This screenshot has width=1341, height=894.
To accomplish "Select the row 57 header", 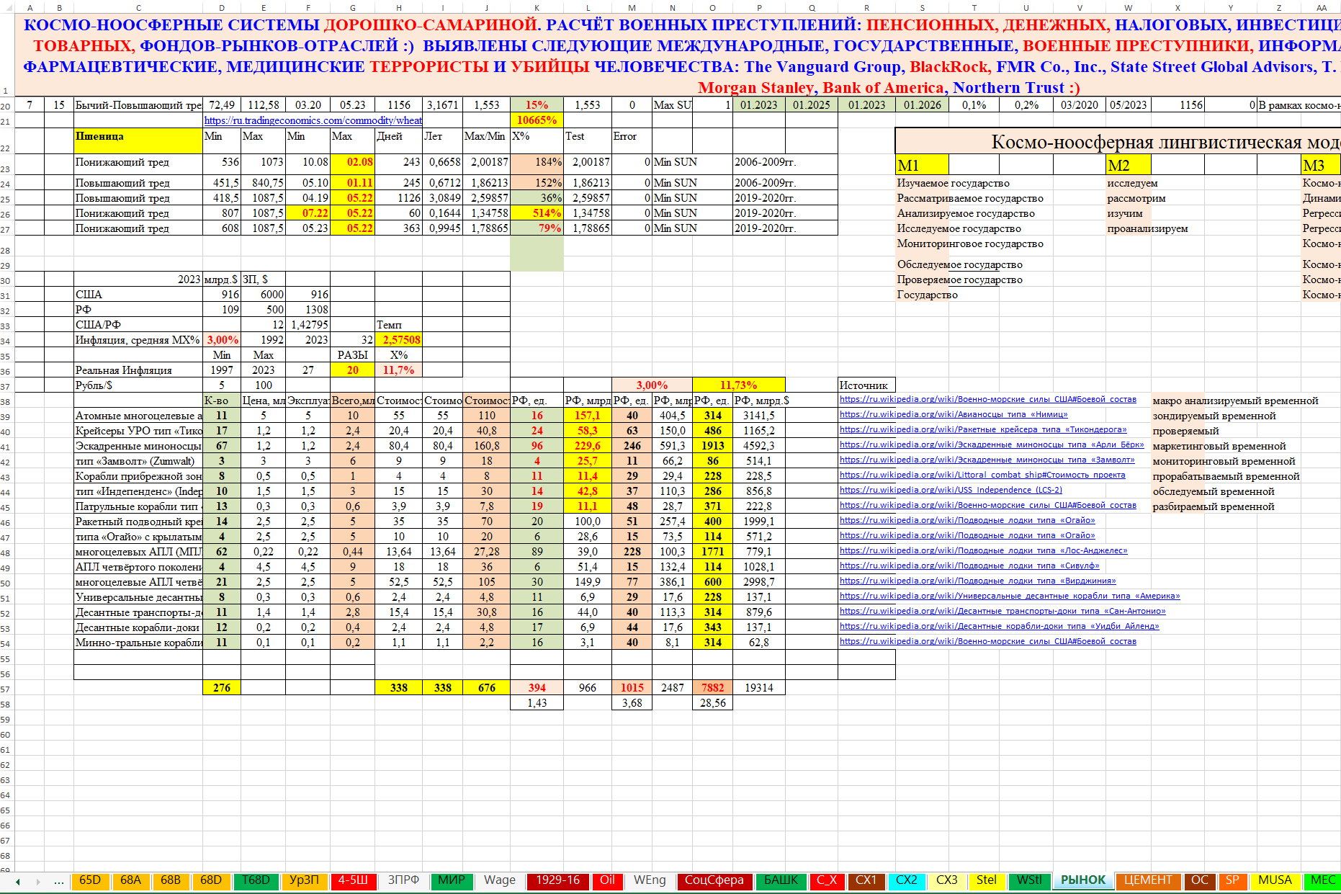I will (6, 689).
